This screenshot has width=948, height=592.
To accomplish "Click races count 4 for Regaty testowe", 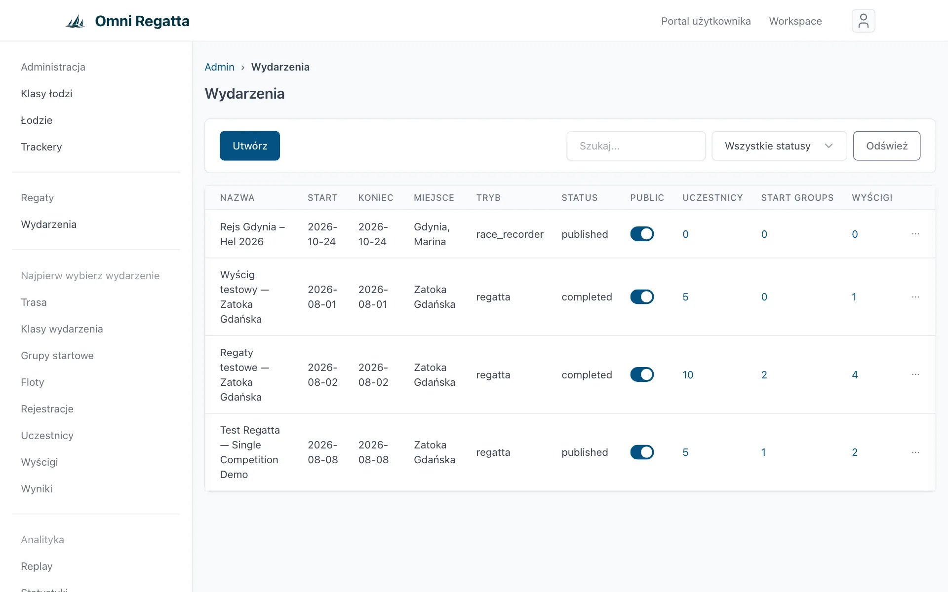I will 855,375.
